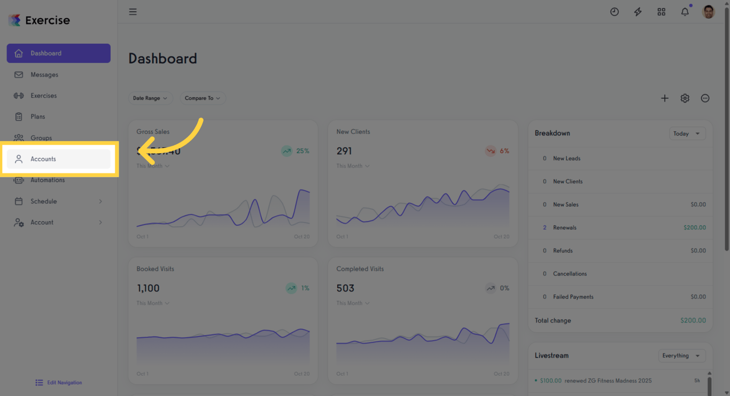The image size is (730, 396).
Task: Open the lightning bolt quick actions
Action: tap(638, 12)
